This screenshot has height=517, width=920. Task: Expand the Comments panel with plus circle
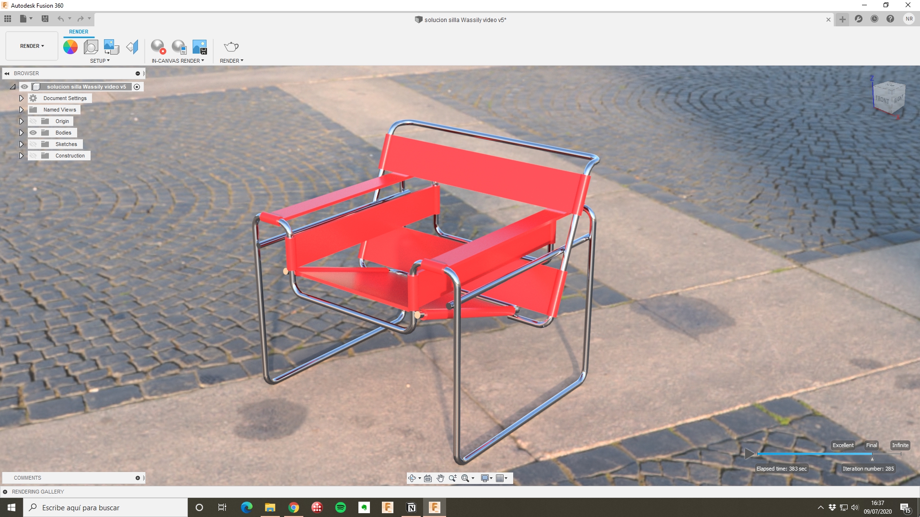tap(138, 478)
